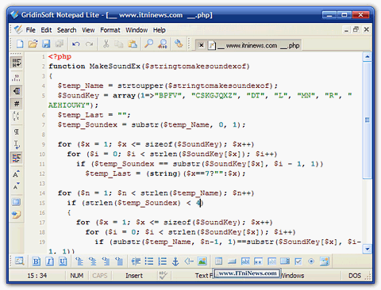Screen dimensions: 381x290
Task: Open Find and Replace icon
Action: coord(163,44)
